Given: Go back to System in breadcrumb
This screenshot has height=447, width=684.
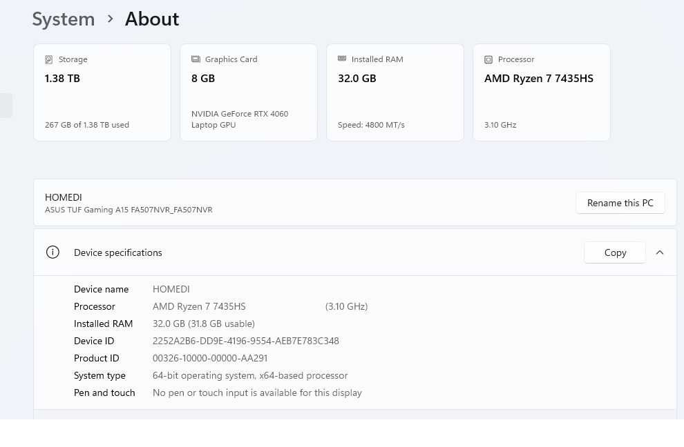Looking at the screenshot, I should 64,19.
